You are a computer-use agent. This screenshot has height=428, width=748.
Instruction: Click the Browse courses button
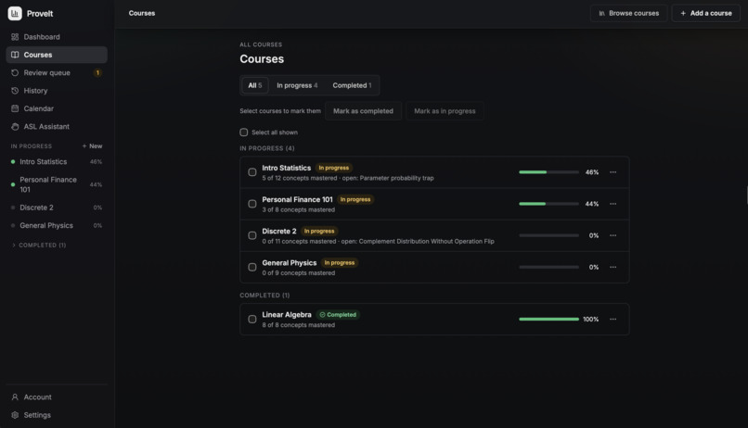click(x=628, y=13)
